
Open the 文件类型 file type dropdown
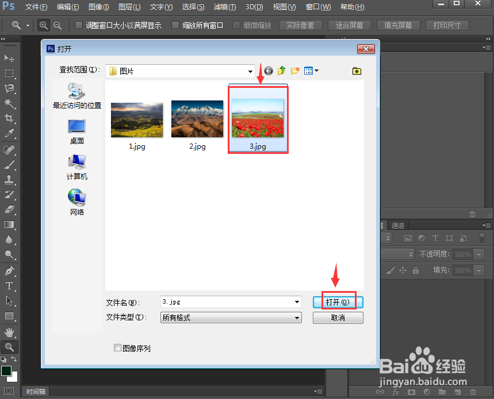coord(297,317)
